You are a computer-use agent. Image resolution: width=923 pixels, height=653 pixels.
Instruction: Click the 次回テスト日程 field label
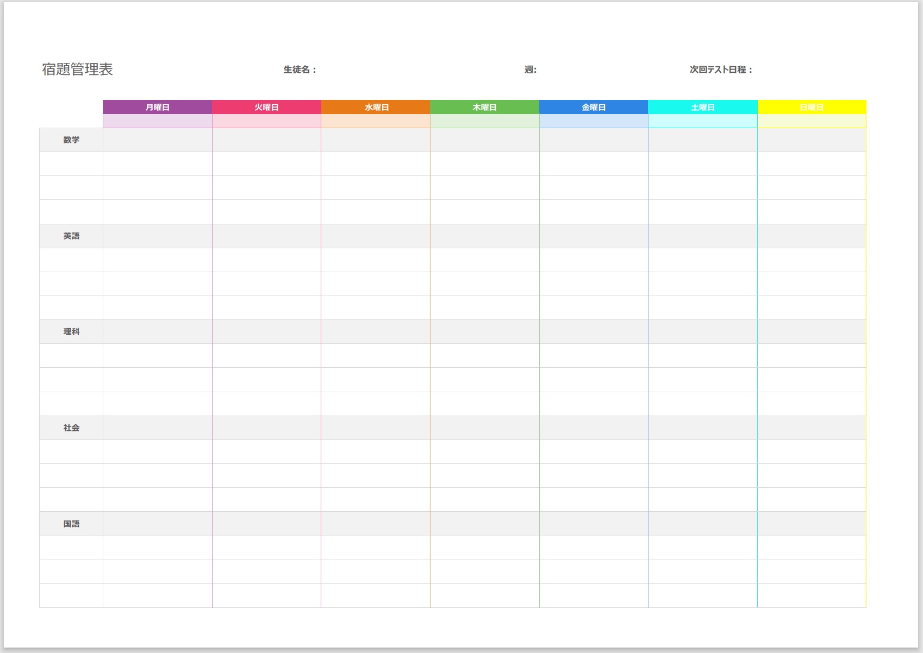[x=721, y=70]
